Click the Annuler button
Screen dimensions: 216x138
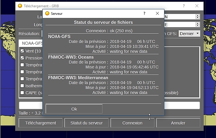coord(178,123)
